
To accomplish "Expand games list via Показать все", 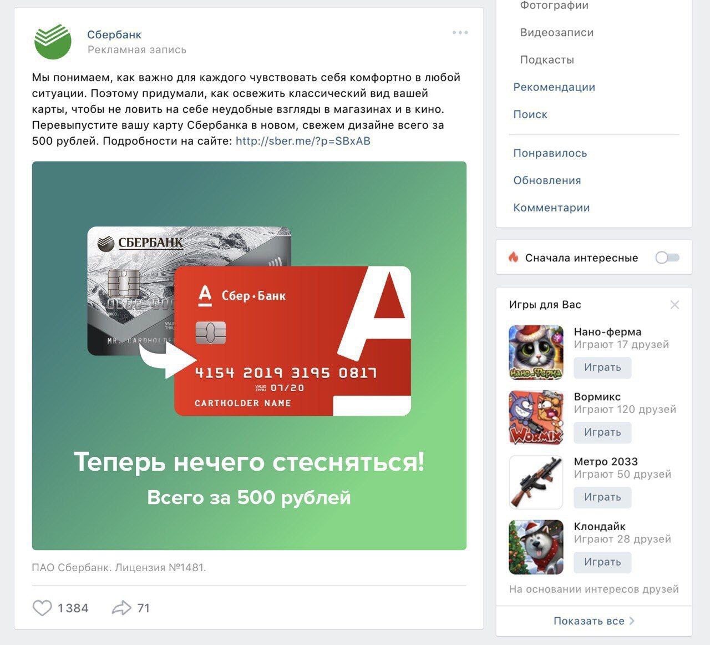I will [594, 621].
